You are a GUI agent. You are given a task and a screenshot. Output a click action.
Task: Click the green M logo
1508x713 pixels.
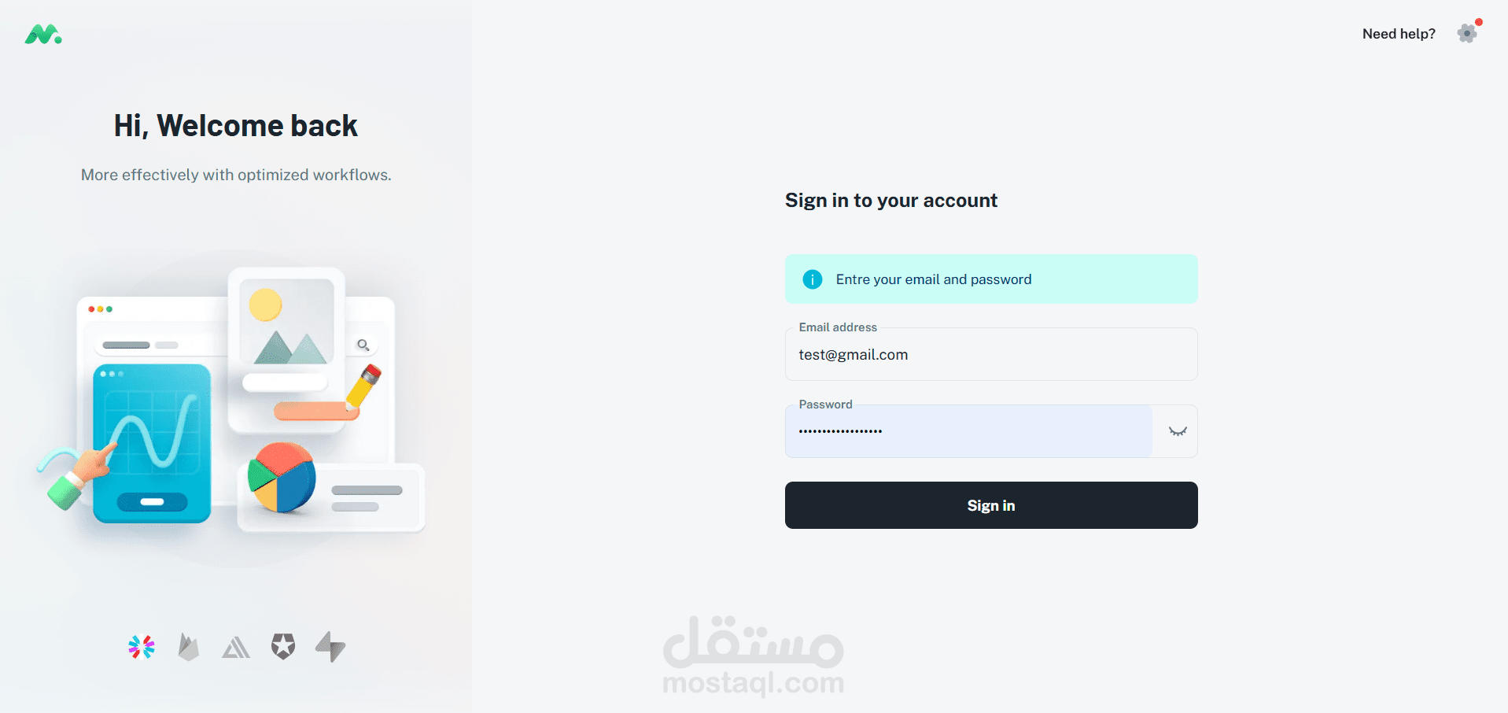pyautogui.click(x=42, y=35)
